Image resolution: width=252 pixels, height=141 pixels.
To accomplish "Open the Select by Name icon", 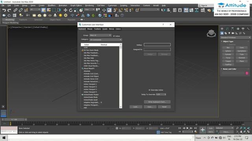I will click(49, 10).
